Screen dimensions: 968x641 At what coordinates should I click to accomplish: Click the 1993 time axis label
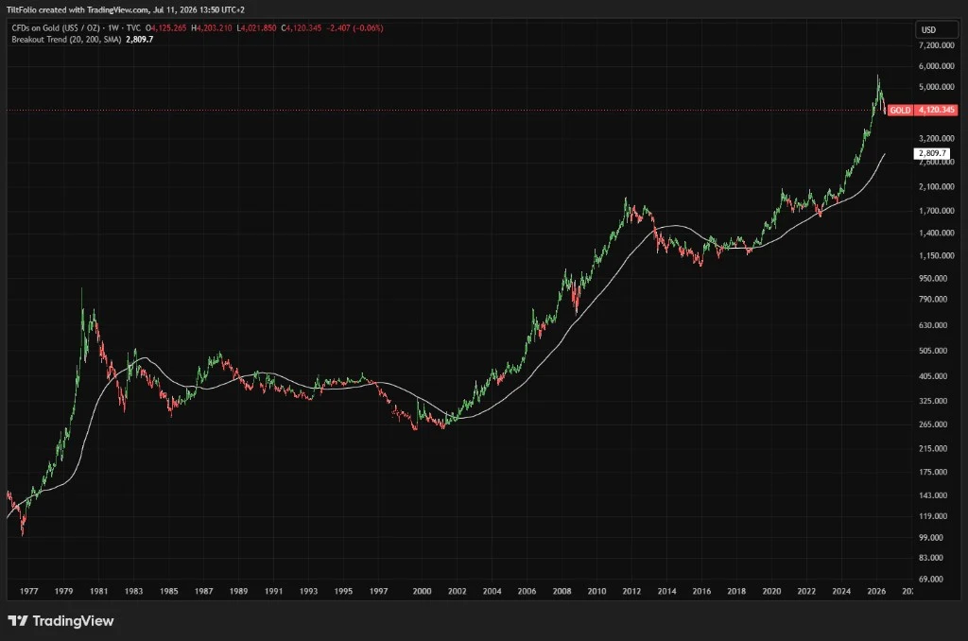tap(309, 591)
